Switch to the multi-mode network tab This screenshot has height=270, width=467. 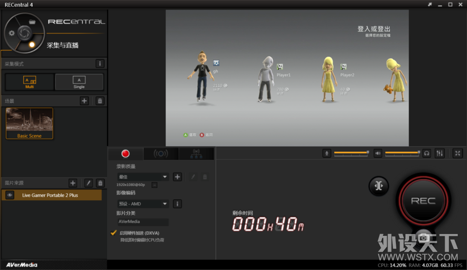click(196, 153)
